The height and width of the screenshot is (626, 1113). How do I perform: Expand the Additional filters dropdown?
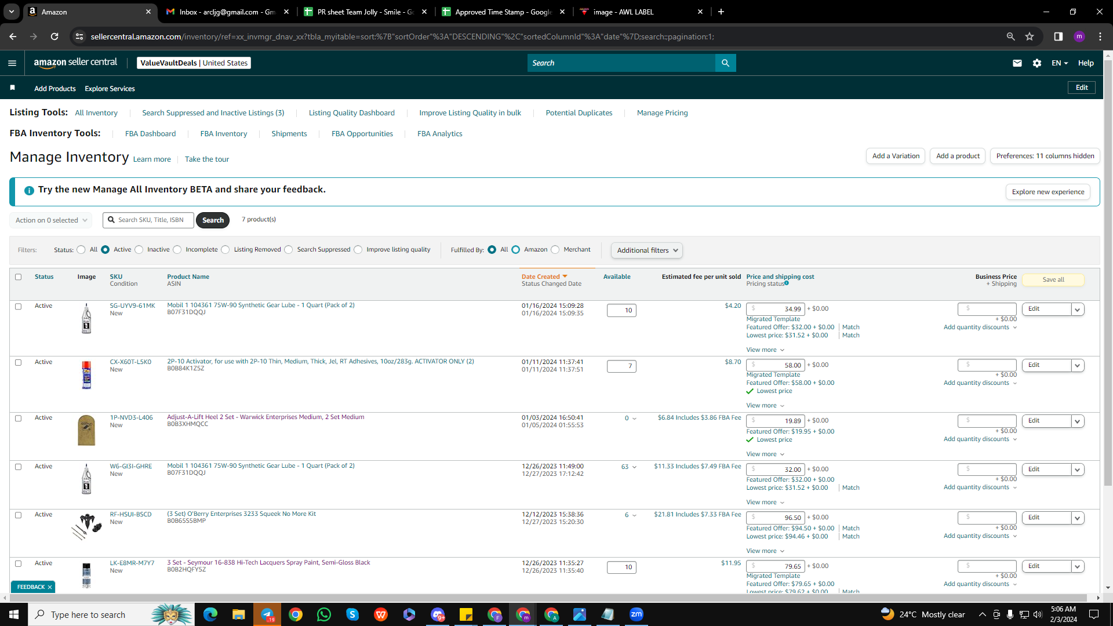(647, 250)
